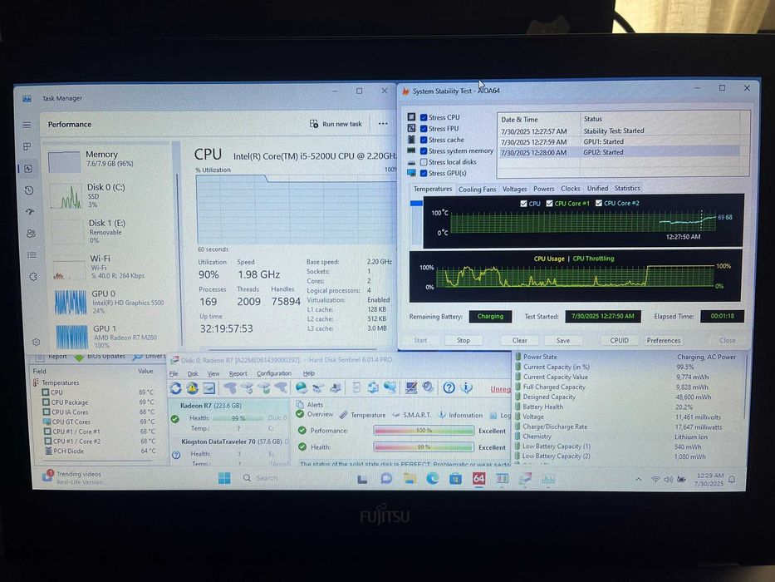
Task: Click the globe icon in Hard Disk Sentinel toolbar
Action: 301,387
